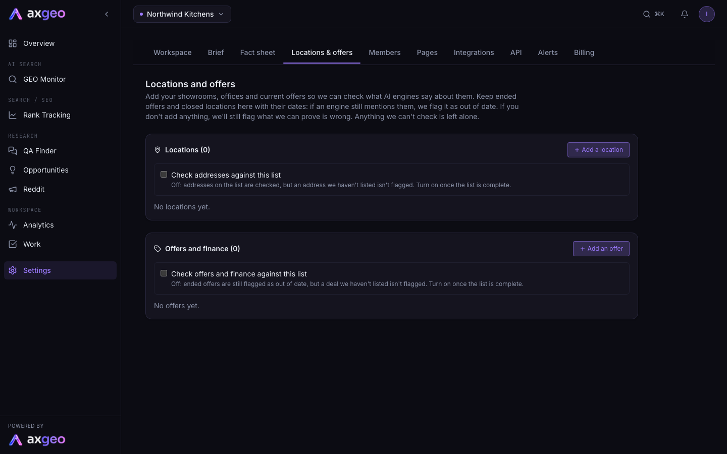Select the Opportunities lightbulb icon
727x454 pixels.
pyautogui.click(x=13, y=170)
